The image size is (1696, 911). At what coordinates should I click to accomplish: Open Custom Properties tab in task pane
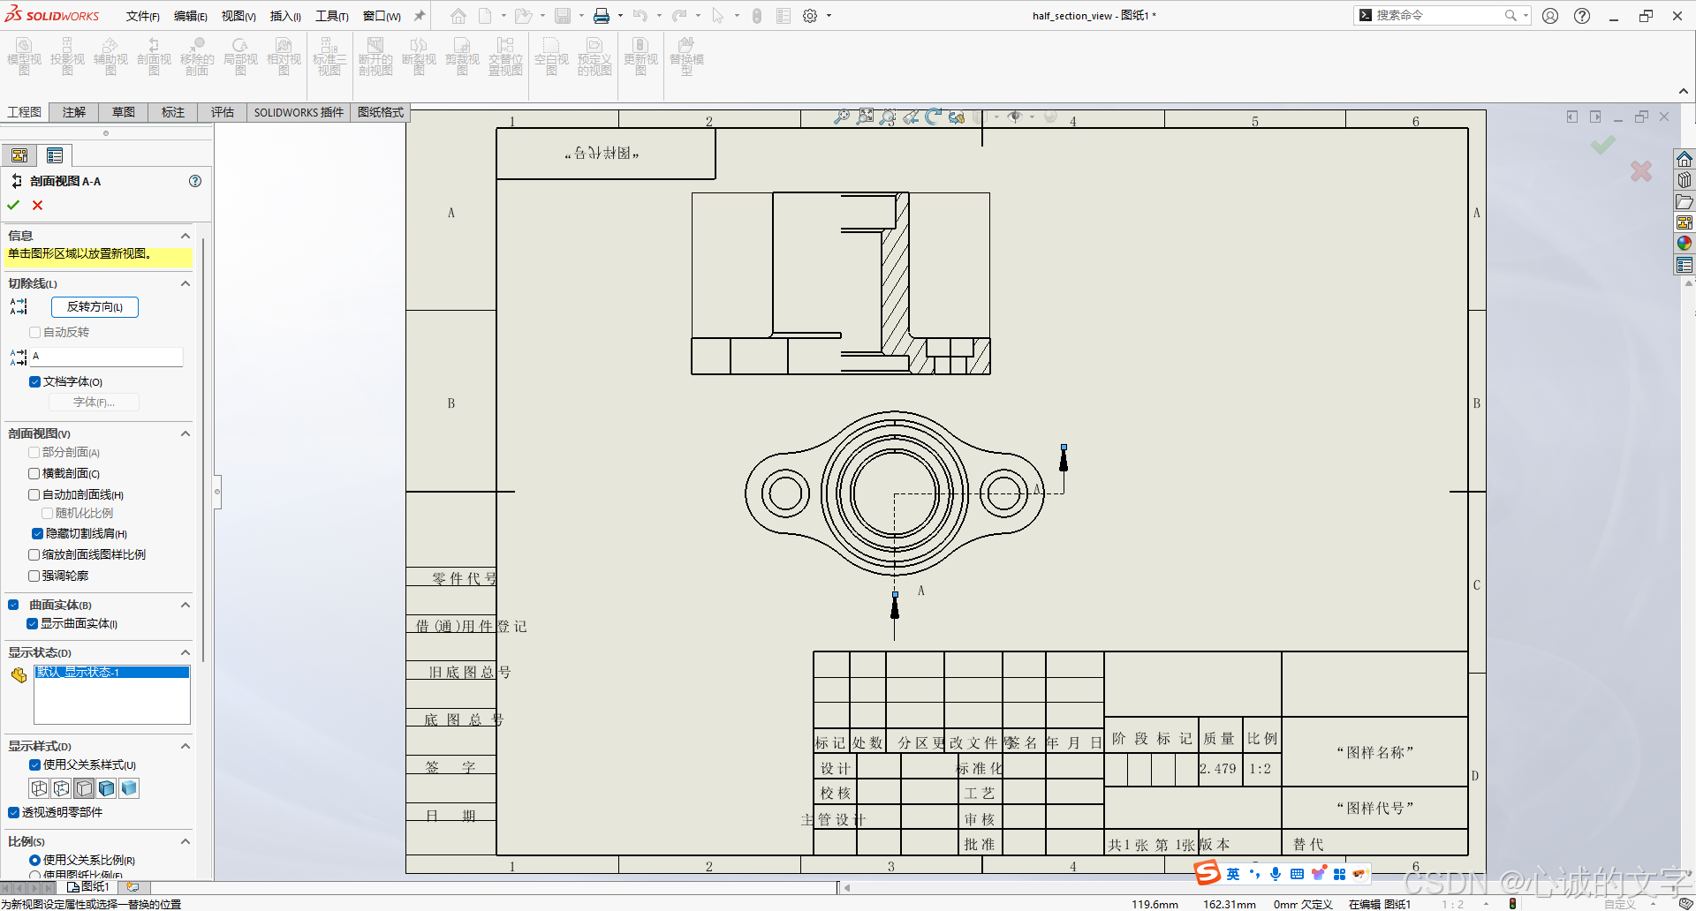[x=1685, y=265]
